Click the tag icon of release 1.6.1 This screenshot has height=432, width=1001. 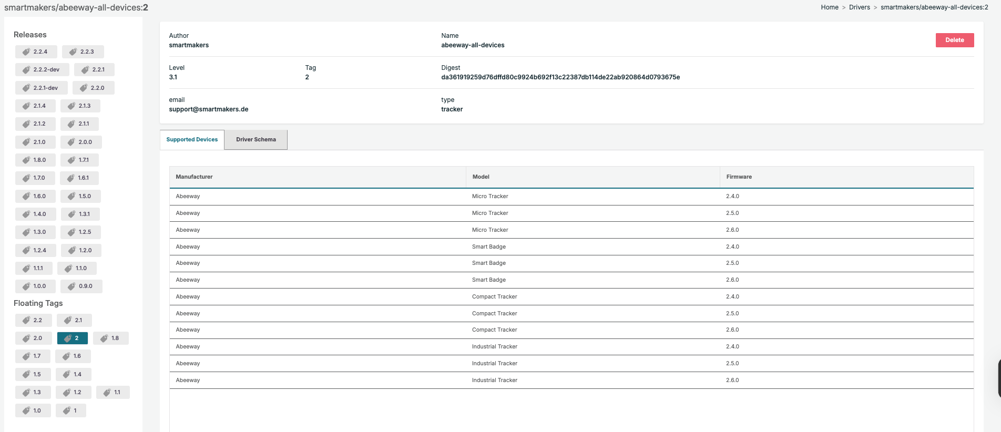coord(71,178)
